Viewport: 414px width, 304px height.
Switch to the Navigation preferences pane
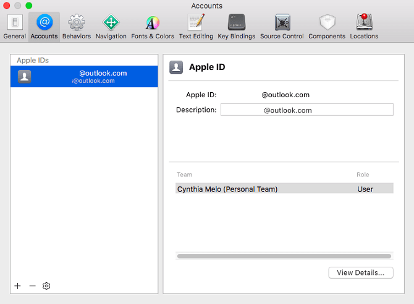[111, 27]
